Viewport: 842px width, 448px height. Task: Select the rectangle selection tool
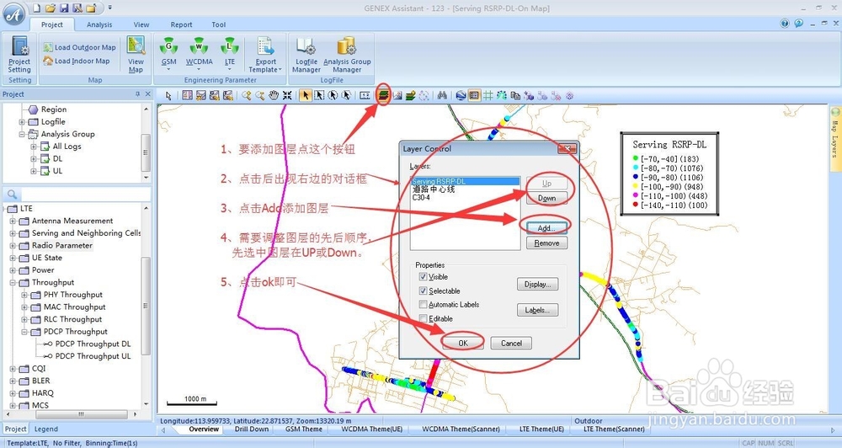pyautogui.click(x=319, y=96)
